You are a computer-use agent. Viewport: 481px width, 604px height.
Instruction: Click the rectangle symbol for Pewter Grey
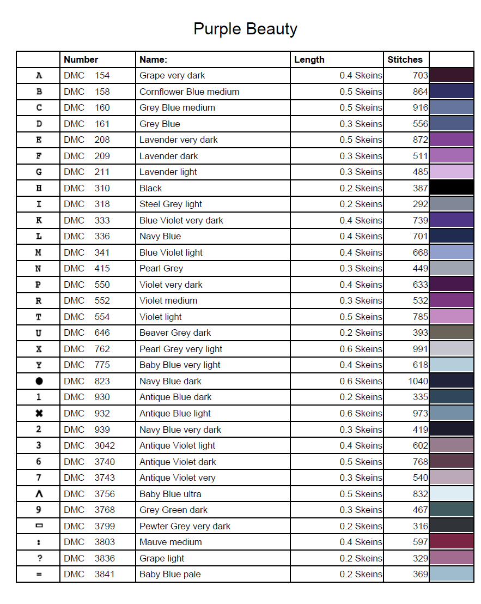pos(39,526)
